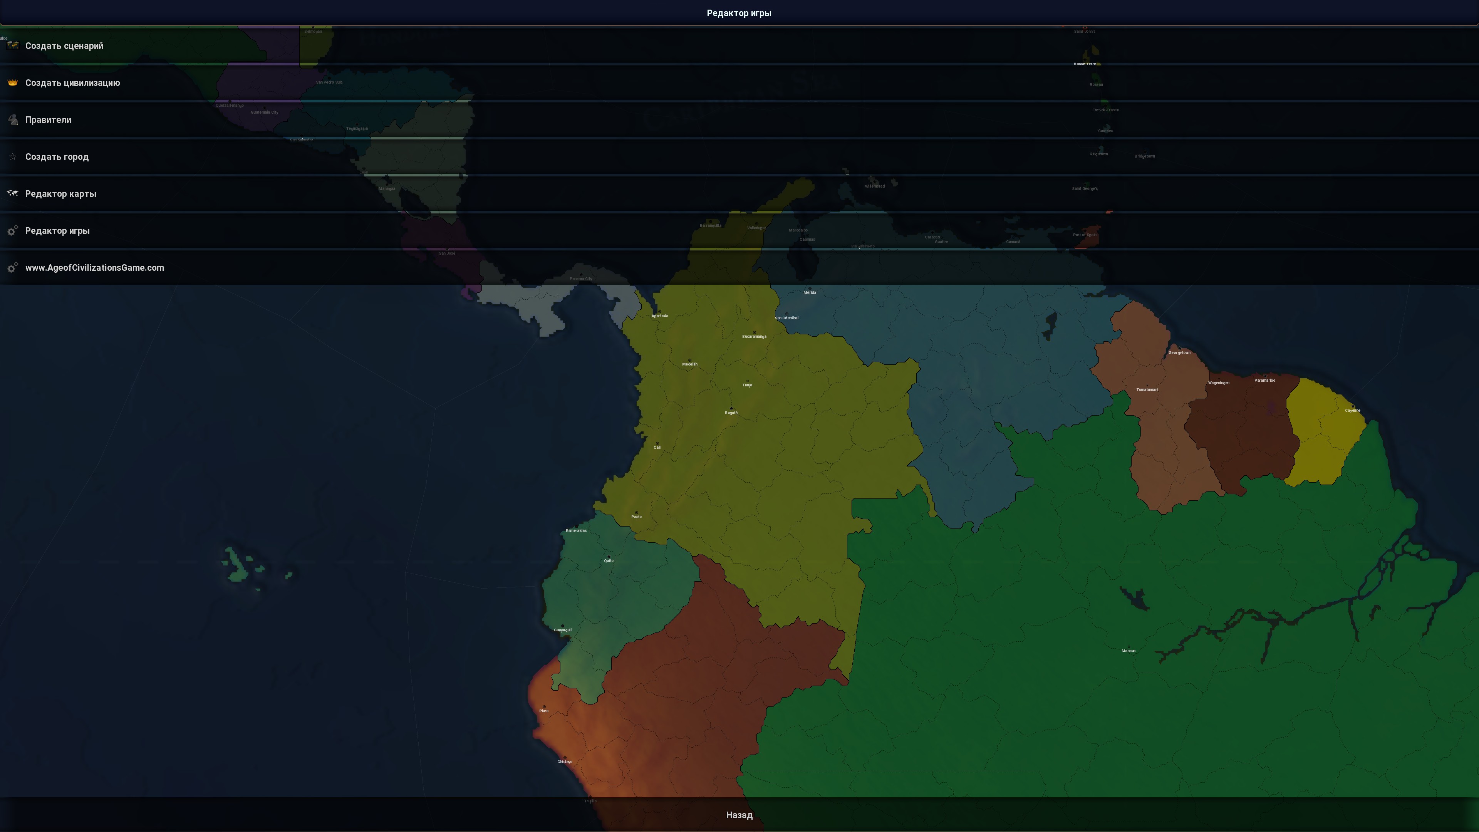Open the Правители menu entry
The image size is (1479, 832).
point(739,119)
